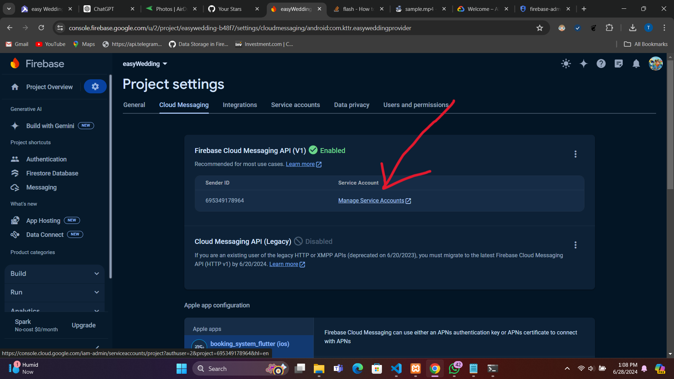The image size is (674, 379).
Task: Bookmark this page with star icon
Action: (x=540, y=28)
